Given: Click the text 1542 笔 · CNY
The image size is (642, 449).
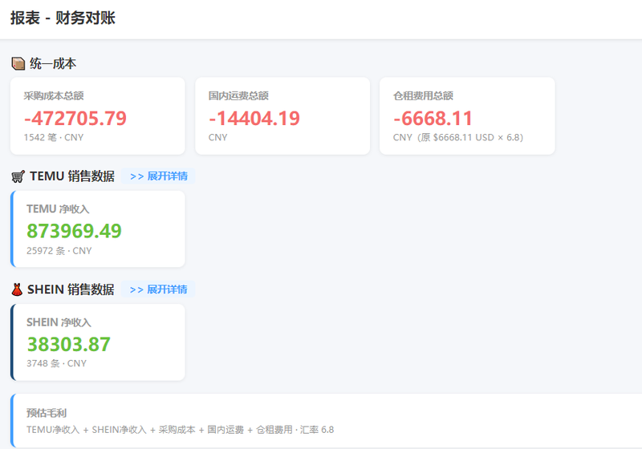Looking at the screenshot, I should (x=54, y=137).
